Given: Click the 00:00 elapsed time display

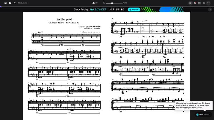Looking at the screenshot, I should point(20,3).
